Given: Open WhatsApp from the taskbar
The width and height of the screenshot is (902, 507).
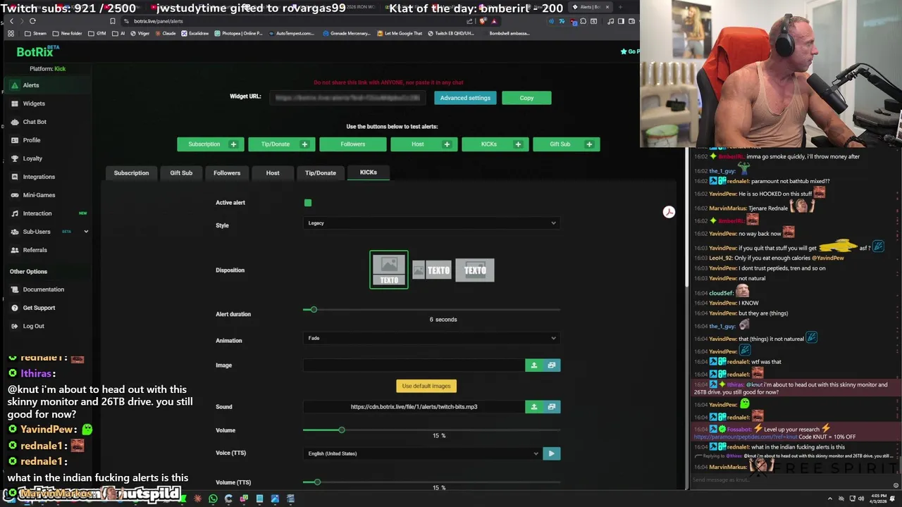Looking at the screenshot, I should point(213,499).
